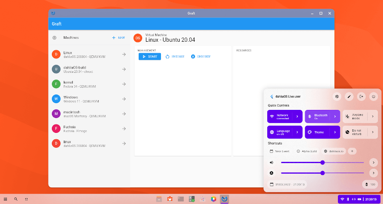Viewport: 383px width, 204px height.
Task: Open the Files app in the taskbar
Action: (159, 199)
